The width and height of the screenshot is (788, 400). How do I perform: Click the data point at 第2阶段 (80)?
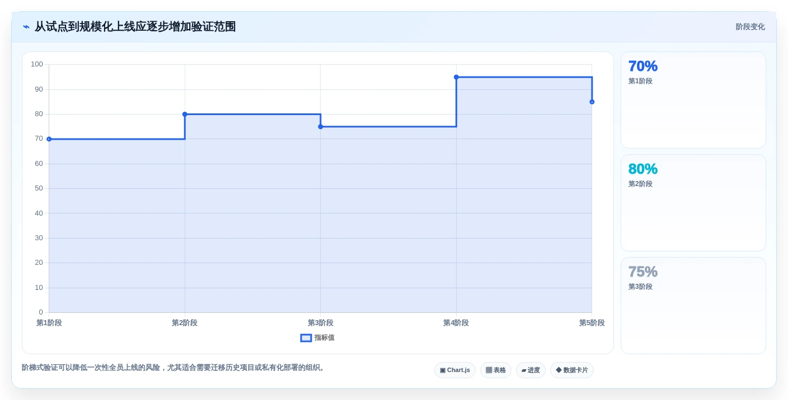[185, 114]
